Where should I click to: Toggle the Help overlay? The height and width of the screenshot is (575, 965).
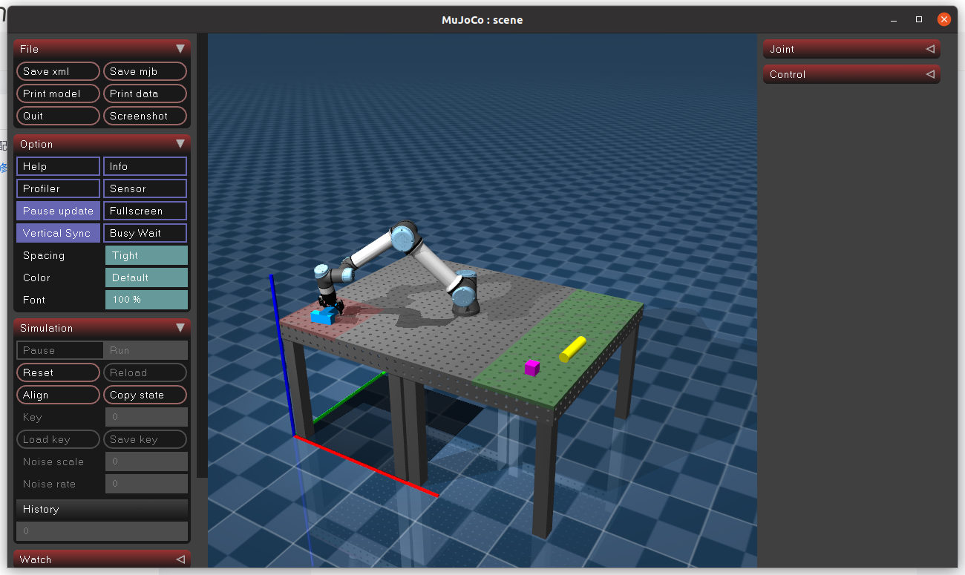click(58, 166)
